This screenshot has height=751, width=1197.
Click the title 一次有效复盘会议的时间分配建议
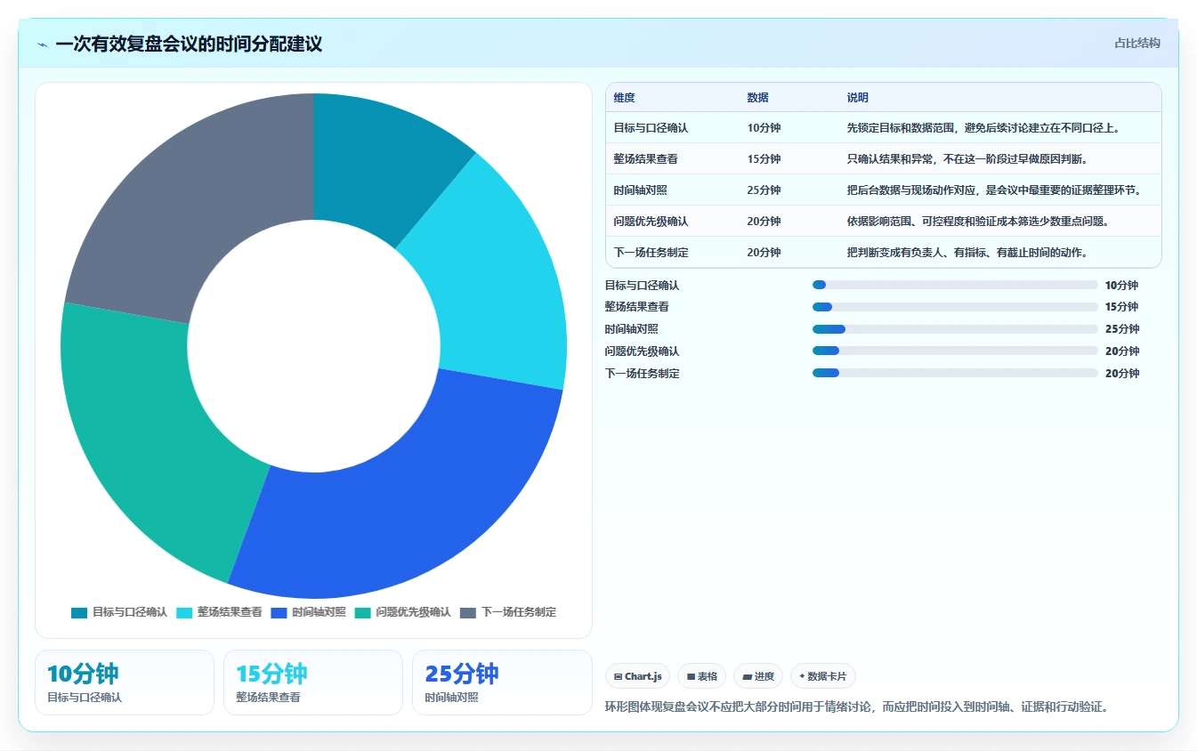coord(189,44)
